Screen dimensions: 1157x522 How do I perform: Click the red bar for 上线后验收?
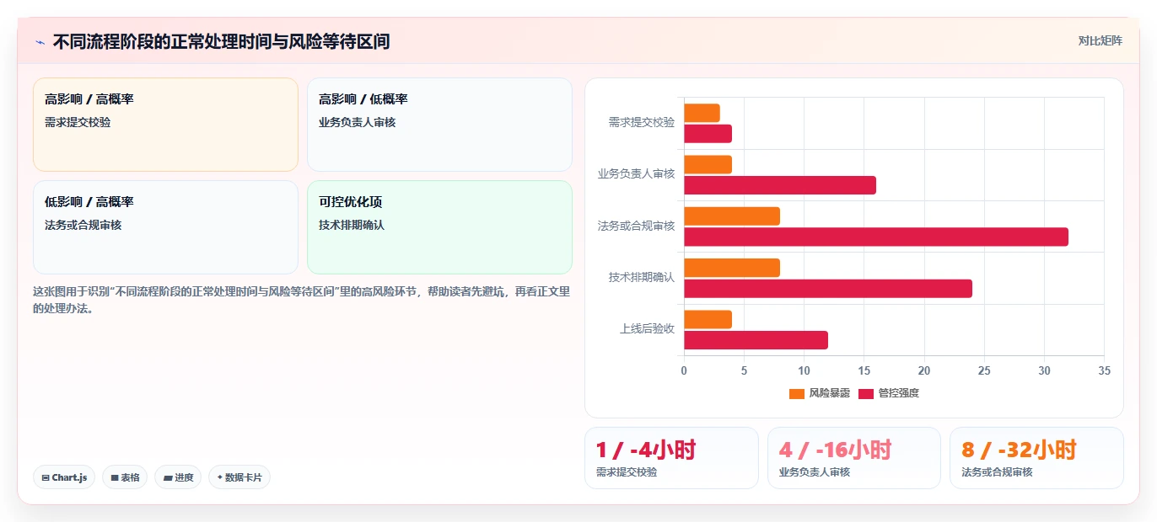coord(756,340)
